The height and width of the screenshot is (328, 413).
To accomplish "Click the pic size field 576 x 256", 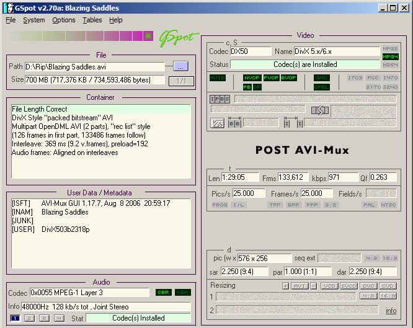I will (264, 258).
